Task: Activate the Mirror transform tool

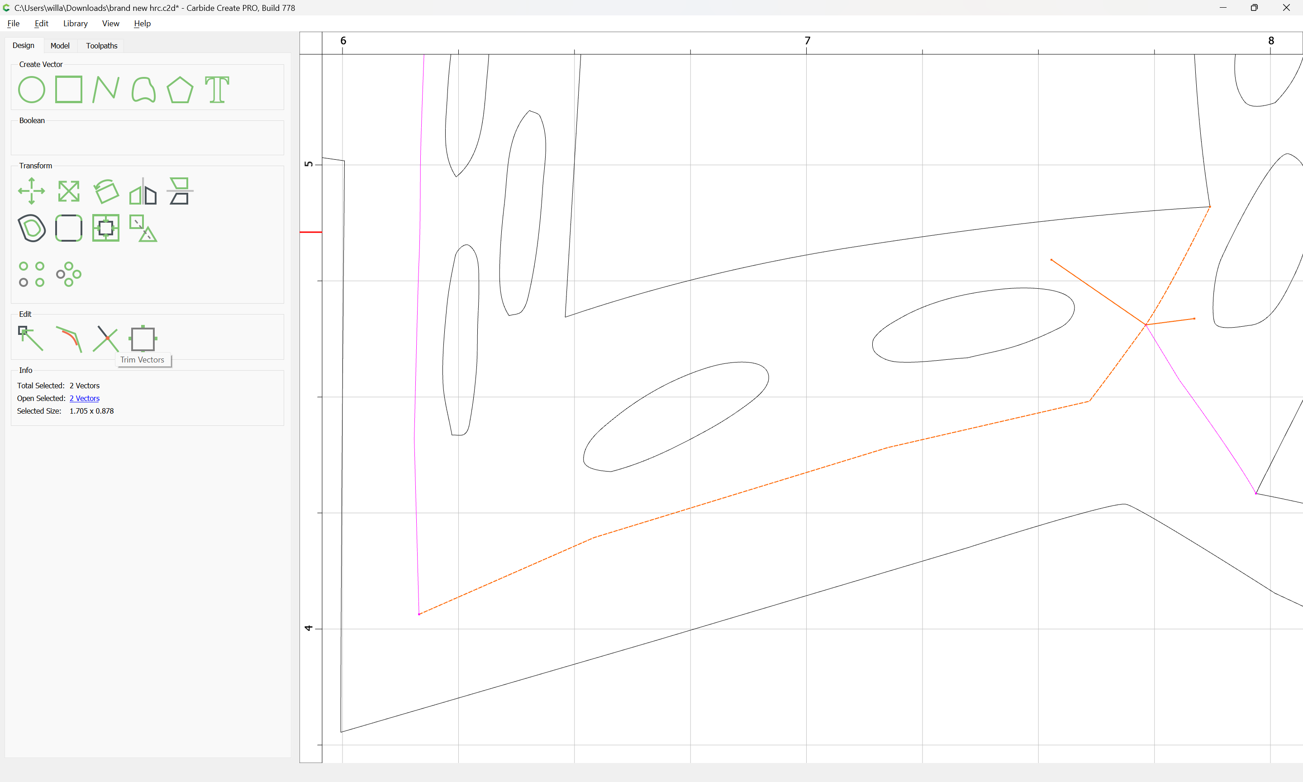Action: 143,191
